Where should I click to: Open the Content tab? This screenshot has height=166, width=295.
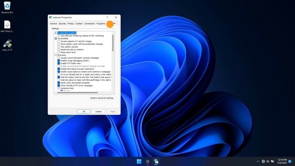79,24
